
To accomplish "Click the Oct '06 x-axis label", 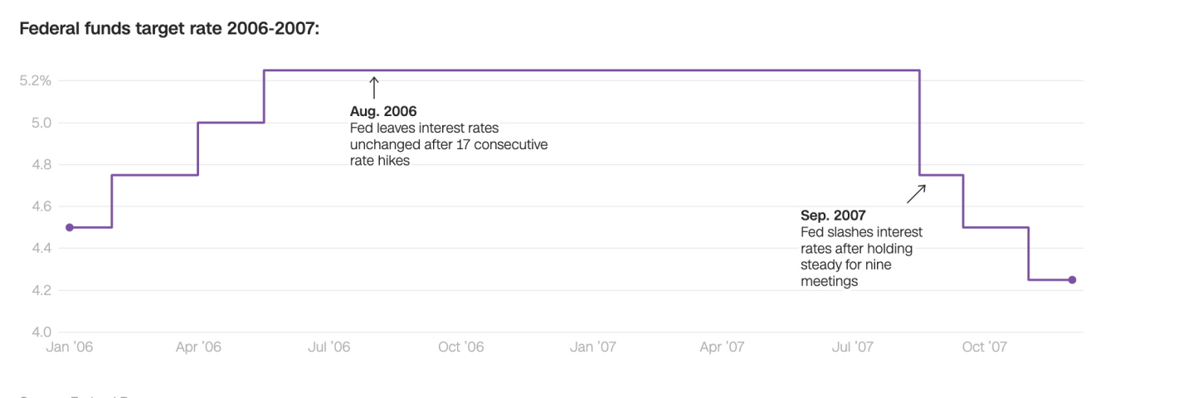I will (x=460, y=347).
